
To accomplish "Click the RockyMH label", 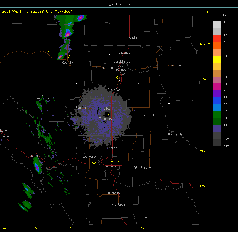I will (x=68, y=63).
